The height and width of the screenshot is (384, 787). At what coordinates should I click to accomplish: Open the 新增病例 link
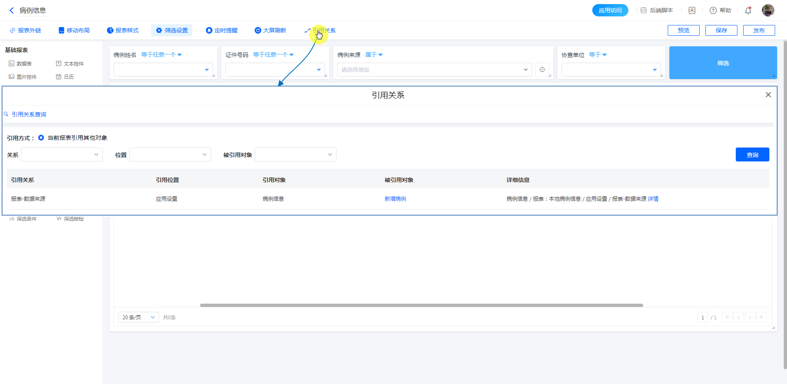tap(395, 199)
